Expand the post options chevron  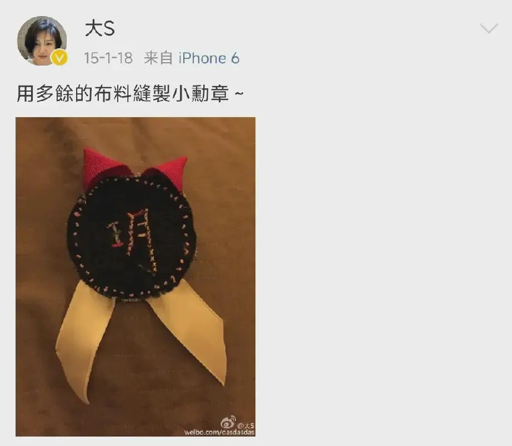click(489, 28)
